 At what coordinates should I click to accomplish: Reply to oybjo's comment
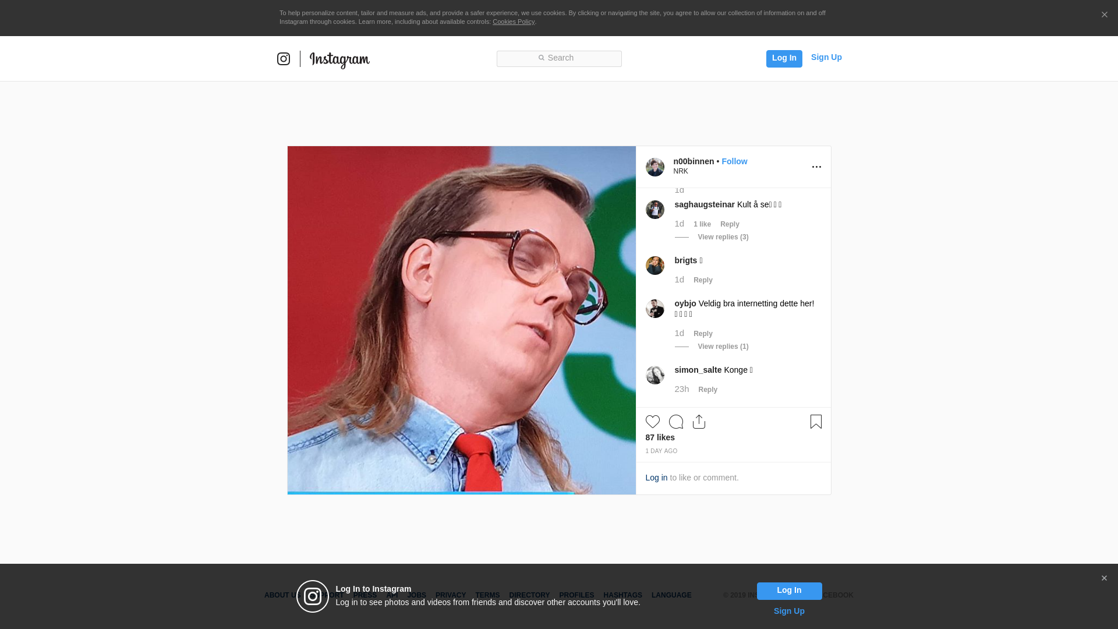(703, 334)
